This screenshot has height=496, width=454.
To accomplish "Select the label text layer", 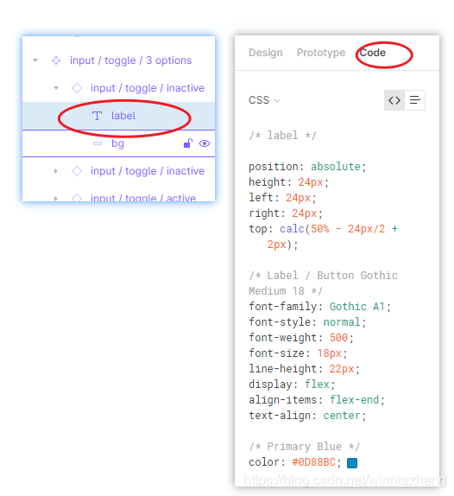I will [118, 116].
